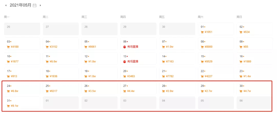This screenshot has height=113, width=277.
Task: Click the cart icon on day 11
Action: coord(47,62)
